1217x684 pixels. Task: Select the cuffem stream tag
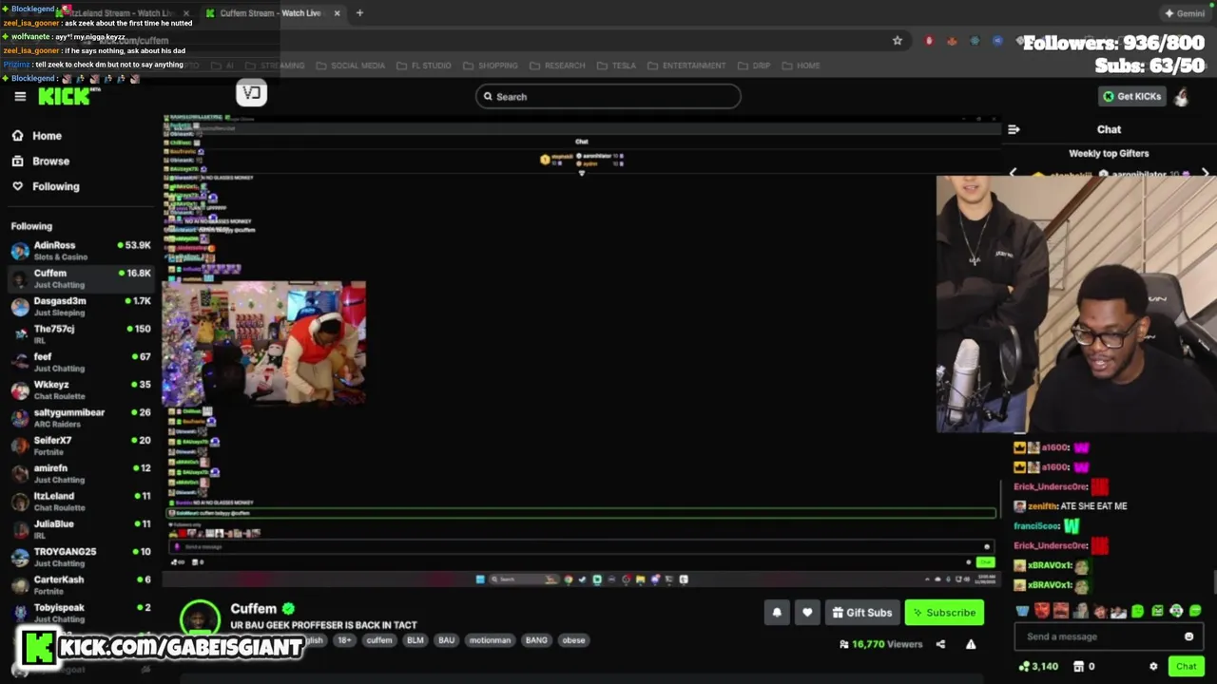tap(379, 640)
